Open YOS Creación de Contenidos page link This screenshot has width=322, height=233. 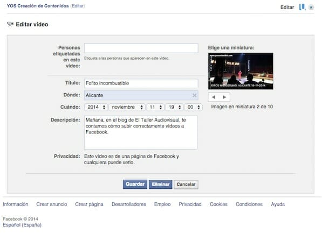point(38,6)
